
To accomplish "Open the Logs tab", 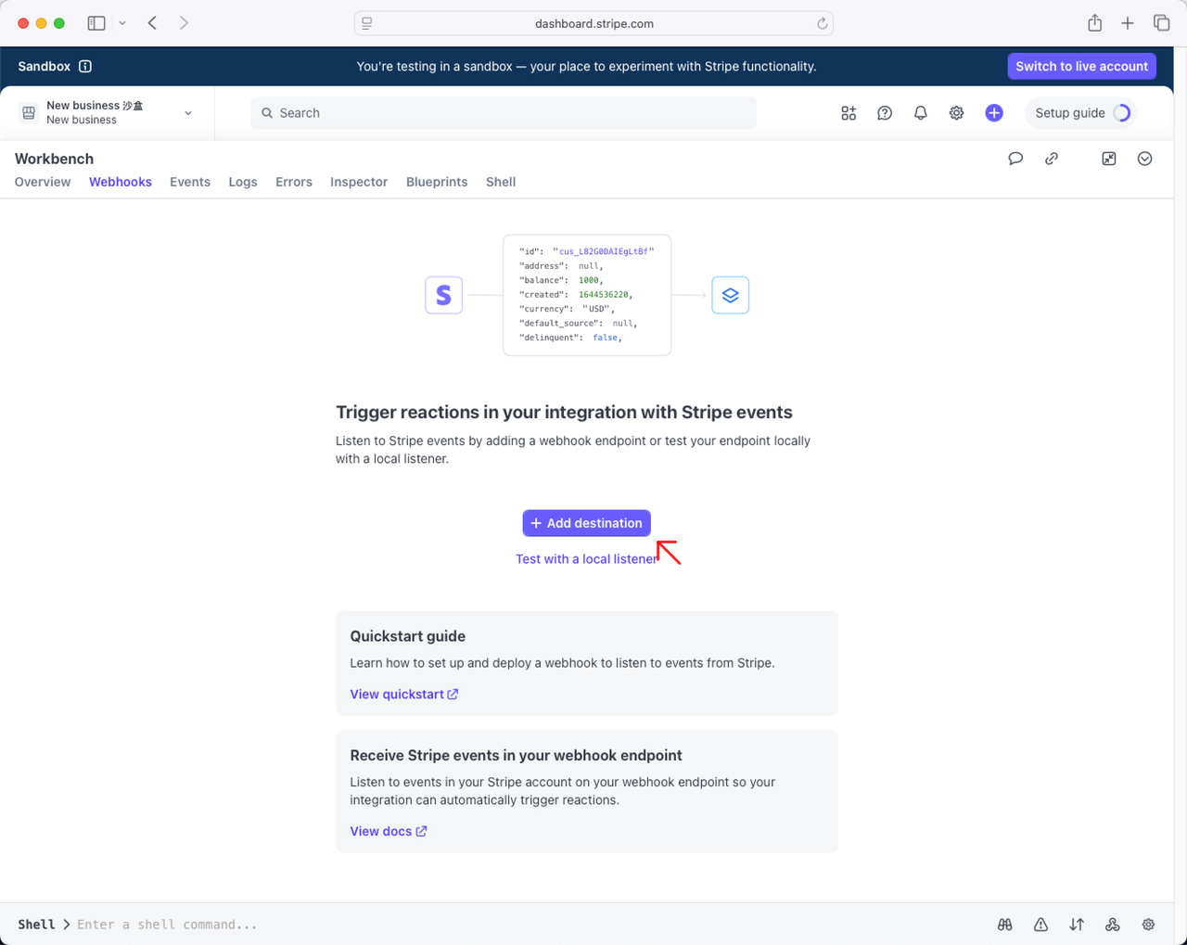I will (x=243, y=182).
